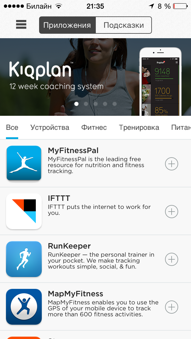Jump to the second banner page dot
Viewport: 191px width, 339px height.
tap(86, 104)
